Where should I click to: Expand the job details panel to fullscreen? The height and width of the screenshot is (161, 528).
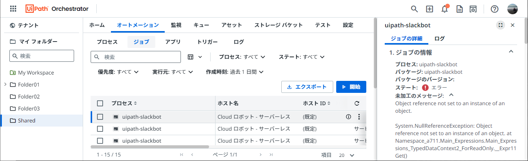coord(500,25)
